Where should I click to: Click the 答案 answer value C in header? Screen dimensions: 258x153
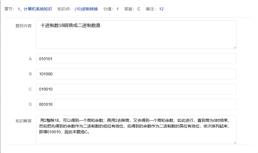[139, 9]
